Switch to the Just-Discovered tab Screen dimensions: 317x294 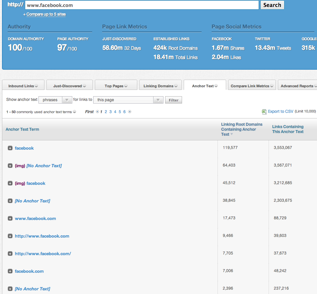tap(70, 85)
